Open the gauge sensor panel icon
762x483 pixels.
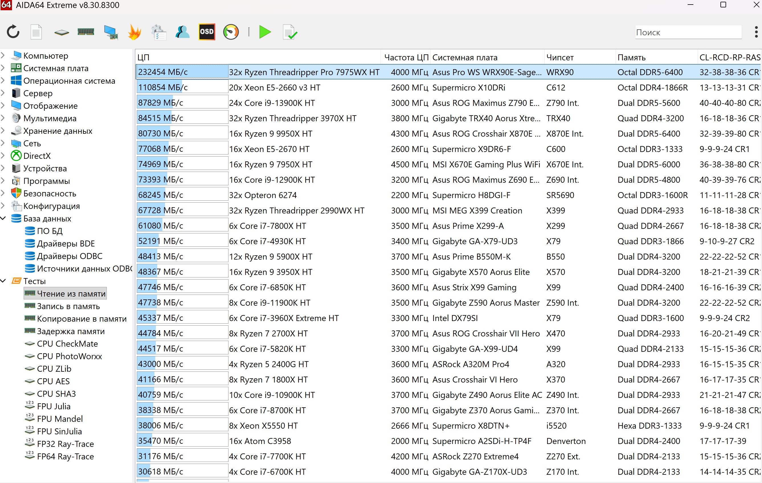pyautogui.click(x=231, y=32)
